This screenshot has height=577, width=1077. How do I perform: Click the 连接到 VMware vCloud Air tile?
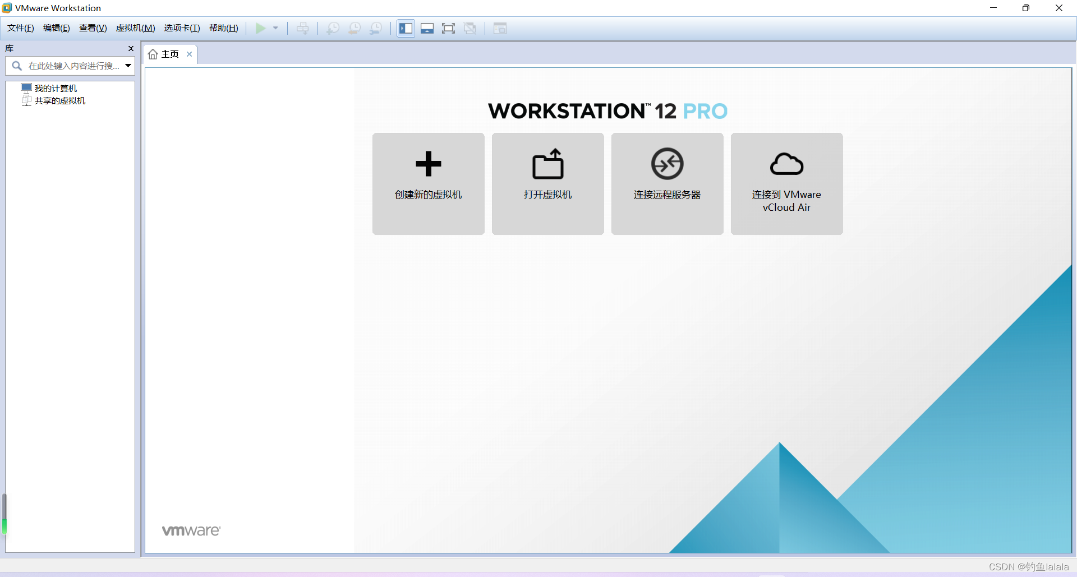[787, 184]
